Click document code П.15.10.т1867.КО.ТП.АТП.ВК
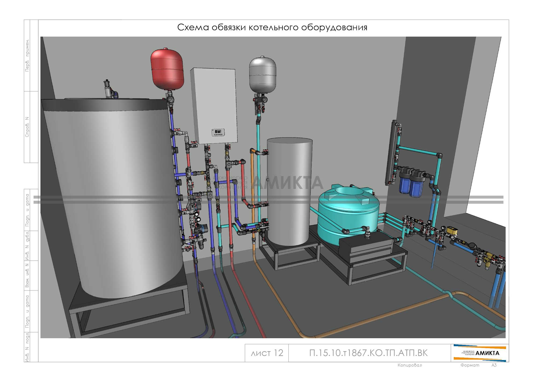 (x=368, y=353)
